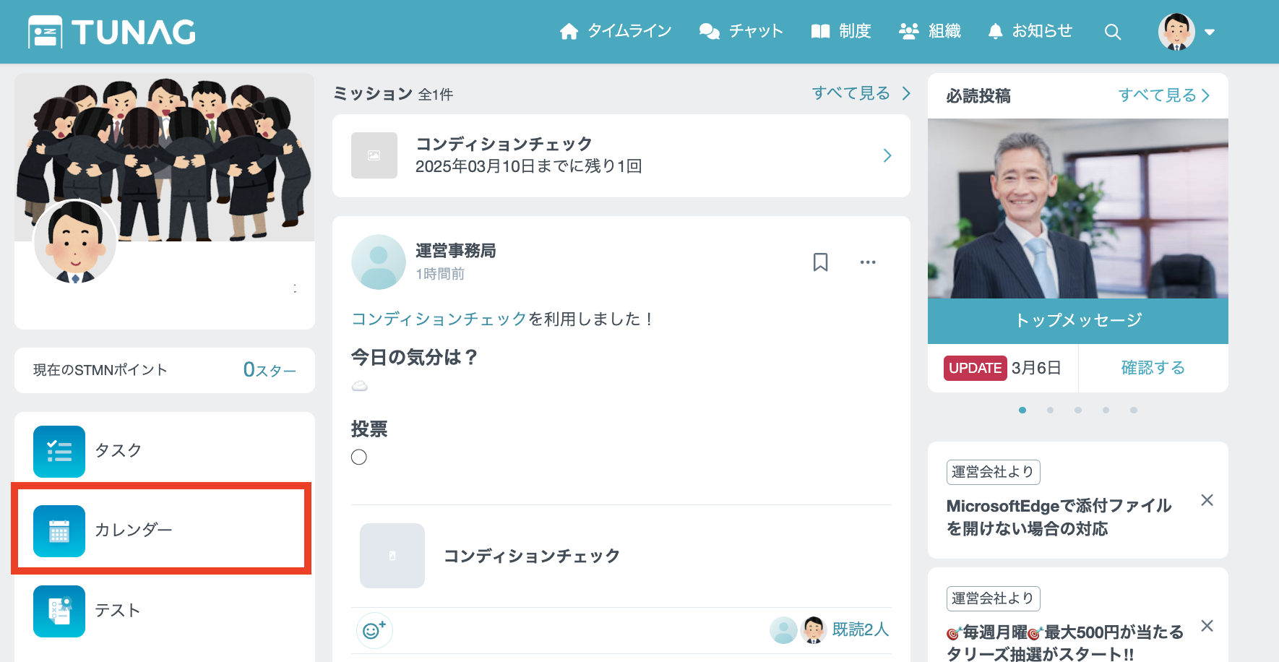Close the 毎週月曜 lottery notice
The height and width of the screenshot is (662, 1279).
click(x=1206, y=626)
